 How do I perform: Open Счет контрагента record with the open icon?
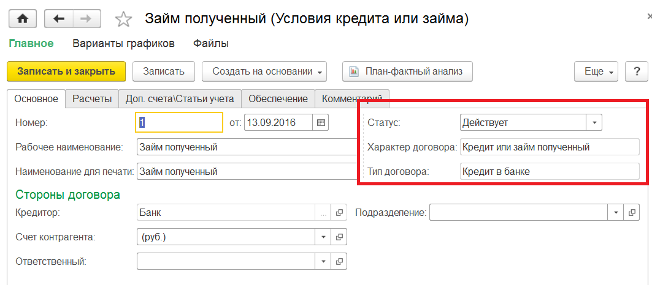[x=339, y=237]
